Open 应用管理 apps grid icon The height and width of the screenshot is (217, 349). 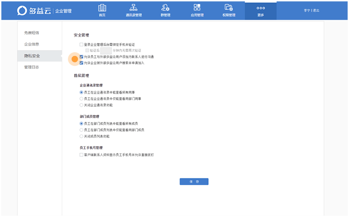click(x=197, y=8)
